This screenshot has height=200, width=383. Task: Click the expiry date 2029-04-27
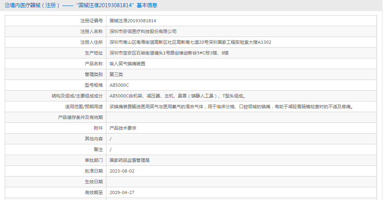tap(122, 192)
